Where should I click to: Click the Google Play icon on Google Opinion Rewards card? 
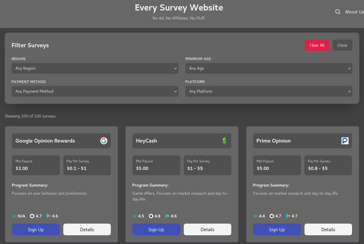(x=48, y=216)
